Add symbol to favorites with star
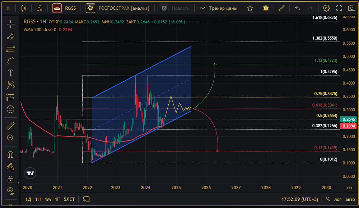The height and width of the screenshot is (208, 359). [x=250, y=8]
